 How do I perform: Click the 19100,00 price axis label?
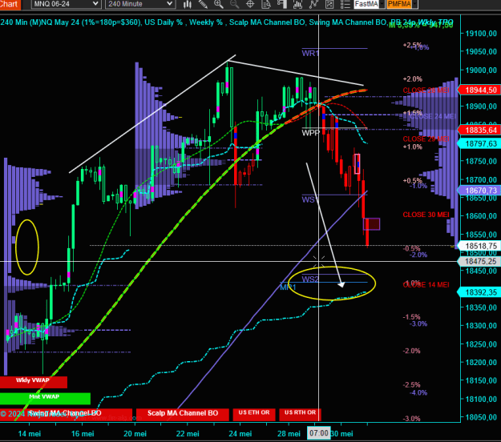pyautogui.click(x=481, y=33)
